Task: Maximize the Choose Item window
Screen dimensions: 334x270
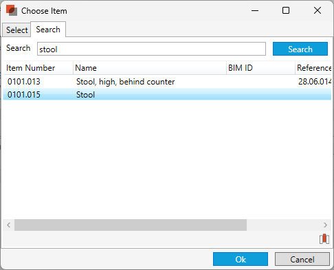Action: click(x=286, y=10)
